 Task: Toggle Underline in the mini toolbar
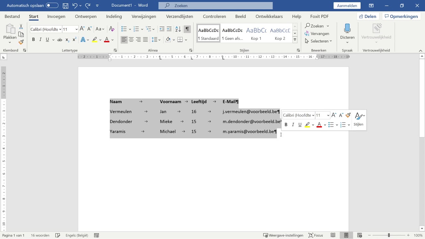pyautogui.click(x=300, y=125)
